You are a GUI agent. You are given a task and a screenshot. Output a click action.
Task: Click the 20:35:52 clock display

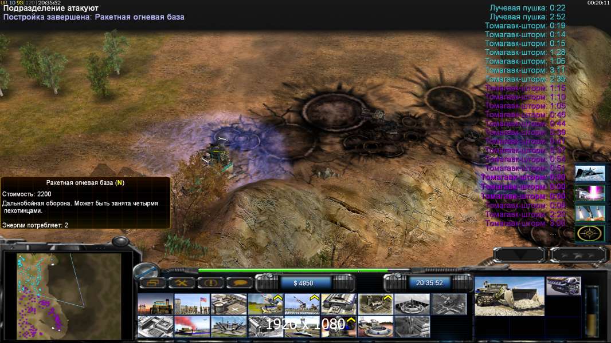[429, 283]
